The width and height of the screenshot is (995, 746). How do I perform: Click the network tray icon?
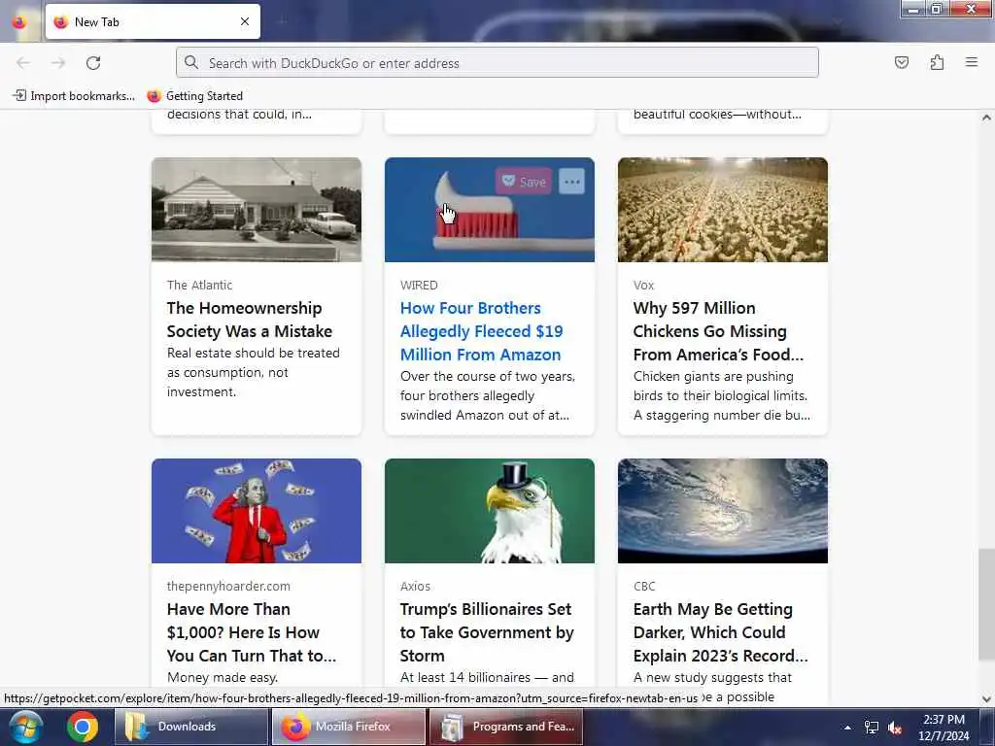(x=872, y=728)
